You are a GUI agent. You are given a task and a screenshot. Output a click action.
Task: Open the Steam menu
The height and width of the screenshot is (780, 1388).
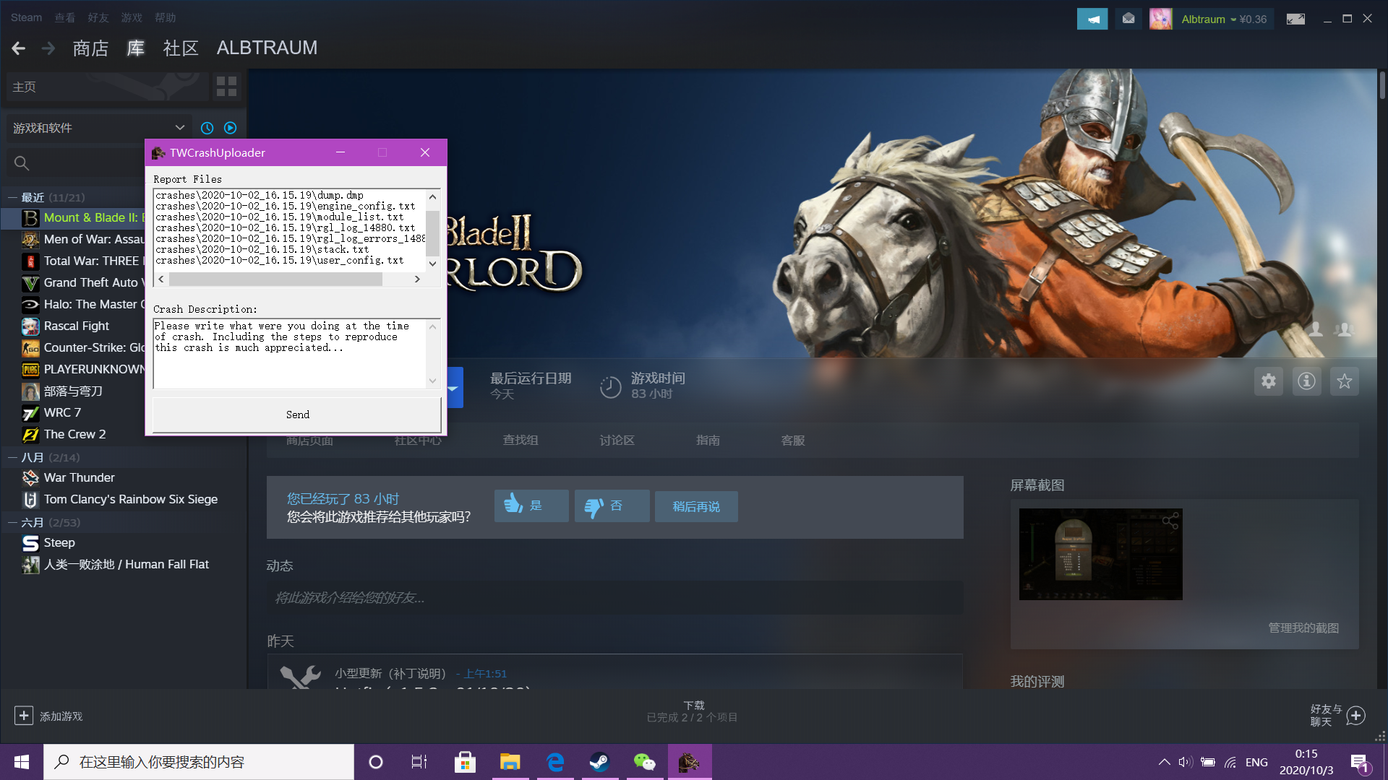click(26, 17)
